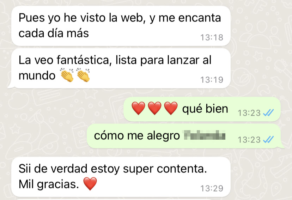Click the 13:23 timestamp on the 'qué bien' message
The width and height of the screenshot is (292, 200).
pos(249,113)
